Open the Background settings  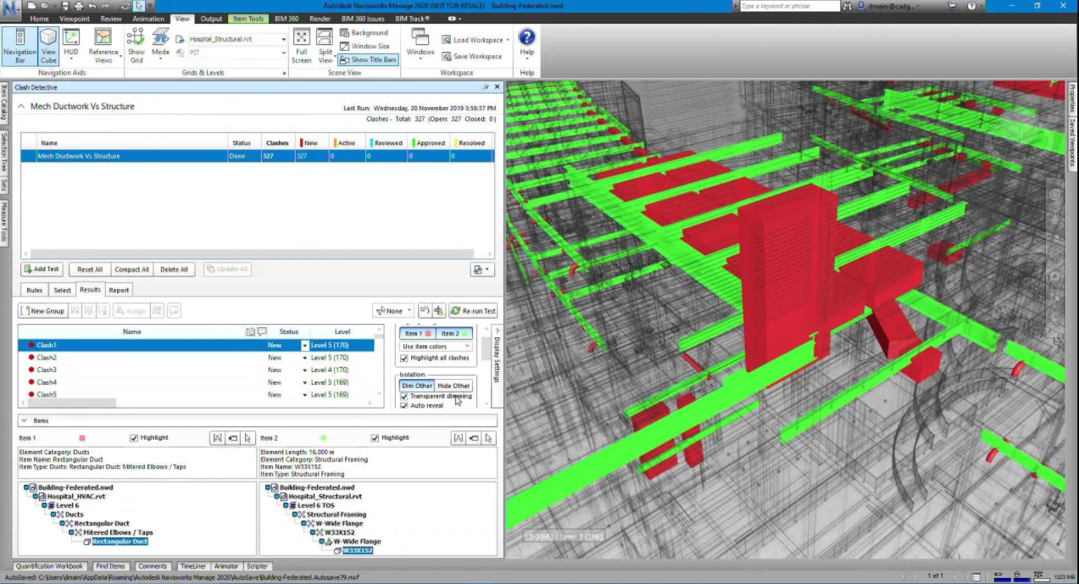(x=364, y=33)
